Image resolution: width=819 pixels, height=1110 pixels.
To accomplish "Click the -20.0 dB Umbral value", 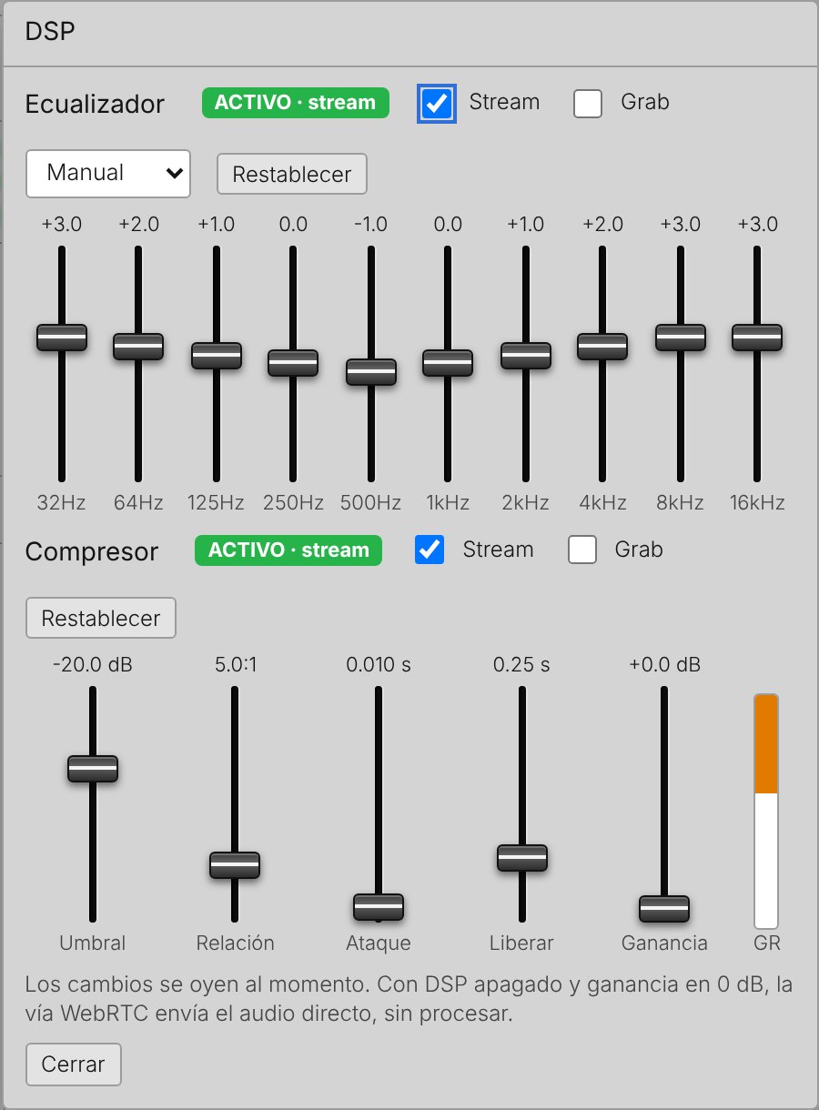I will click(x=93, y=665).
